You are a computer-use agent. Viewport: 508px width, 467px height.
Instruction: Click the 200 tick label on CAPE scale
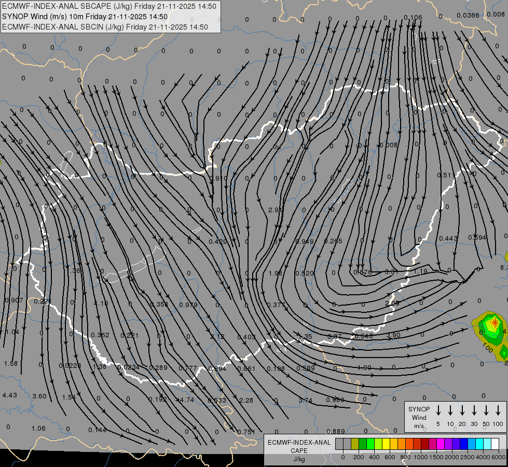pos(359,457)
